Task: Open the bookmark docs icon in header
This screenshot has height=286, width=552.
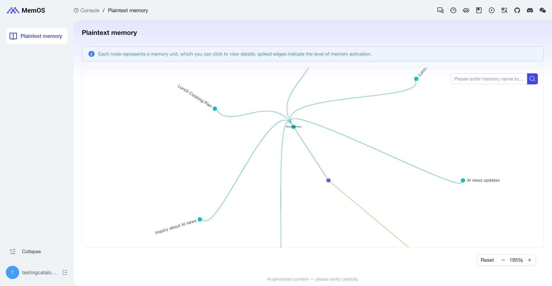Action: (479, 10)
